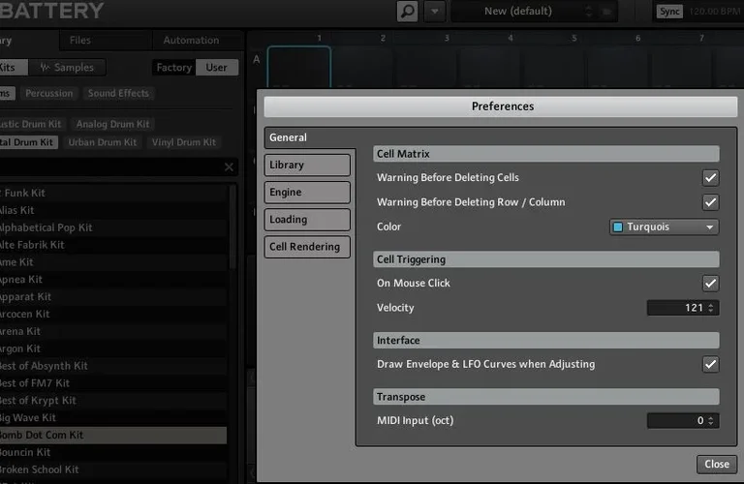Screen dimensions: 744x484
Task: Clear the search field with X icon
Action: point(229,167)
